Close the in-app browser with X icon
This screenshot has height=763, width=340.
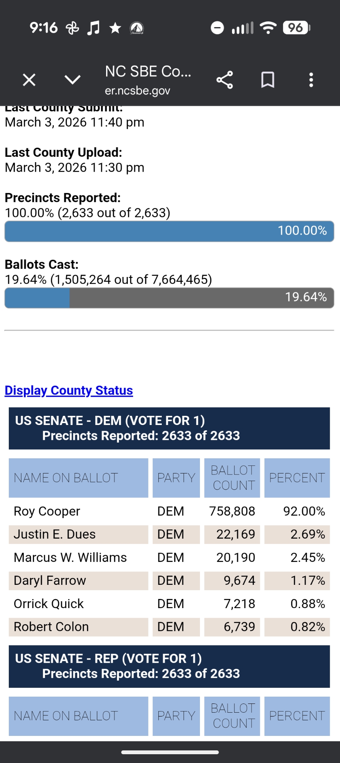point(29,80)
